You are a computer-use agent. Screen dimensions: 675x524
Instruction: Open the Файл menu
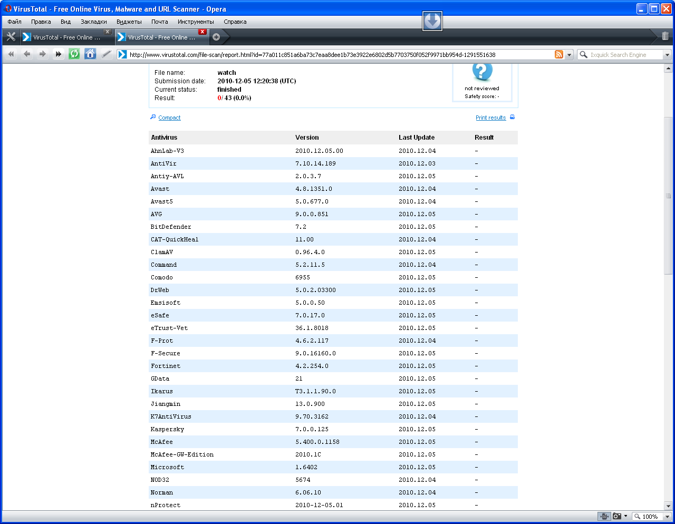(x=15, y=22)
